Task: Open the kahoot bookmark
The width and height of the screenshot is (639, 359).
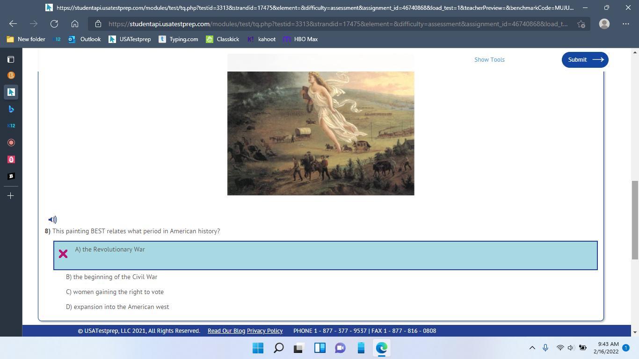Action: click(261, 39)
